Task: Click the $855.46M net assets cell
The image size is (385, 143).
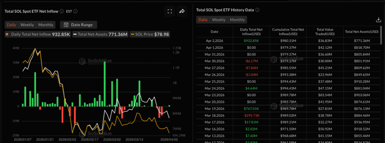Action: click(362, 136)
